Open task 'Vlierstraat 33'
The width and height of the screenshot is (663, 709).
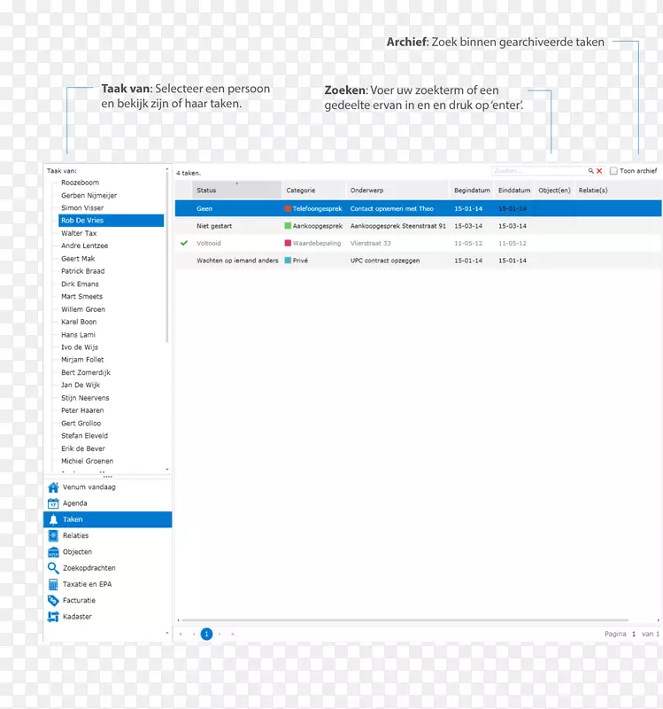(370, 243)
